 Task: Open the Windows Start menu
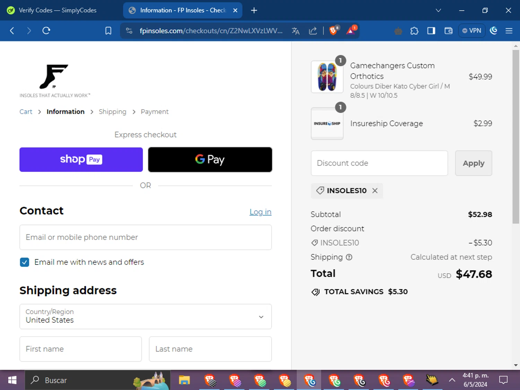pyautogui.click(x=12, y=380)
